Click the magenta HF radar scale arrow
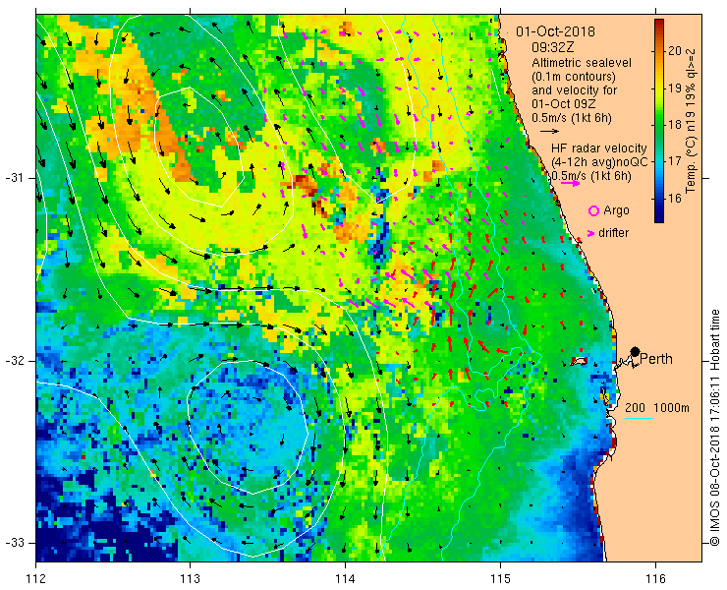 coord(570,183)
